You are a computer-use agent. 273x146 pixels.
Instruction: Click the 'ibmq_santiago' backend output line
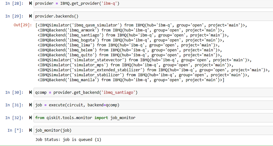(133, 35)
